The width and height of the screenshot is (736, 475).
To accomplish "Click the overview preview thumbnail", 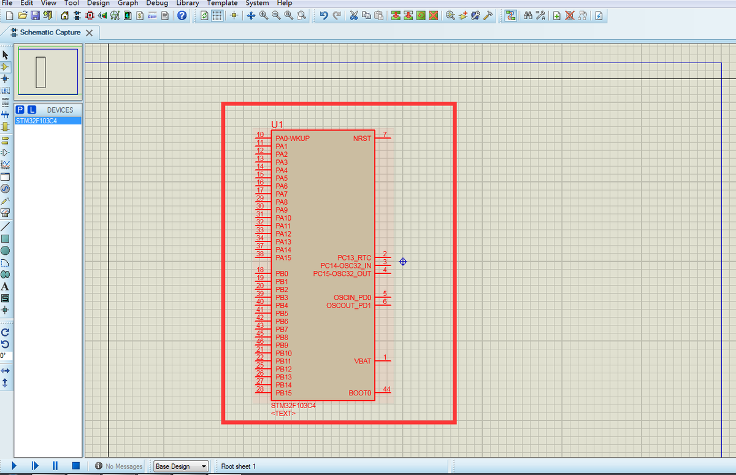I will coord(48,72).
